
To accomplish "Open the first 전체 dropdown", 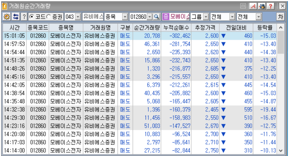I will 232,17.
